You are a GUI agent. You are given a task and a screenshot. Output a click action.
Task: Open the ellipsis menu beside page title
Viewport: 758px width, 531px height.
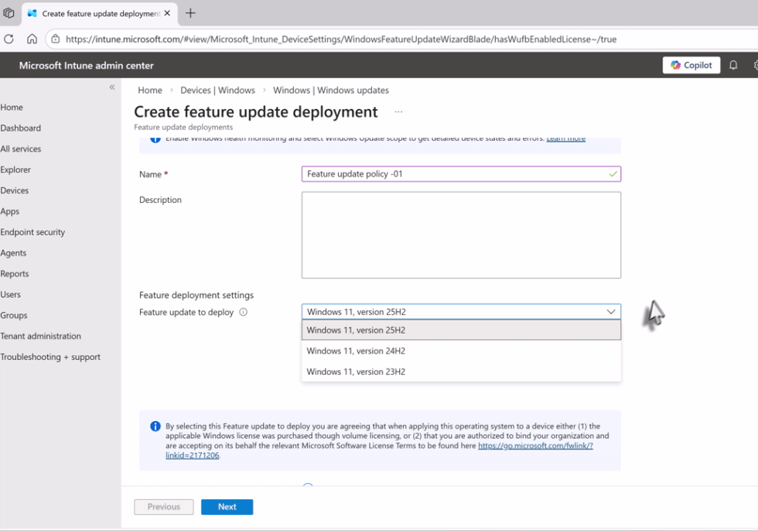tap(398, 111)
